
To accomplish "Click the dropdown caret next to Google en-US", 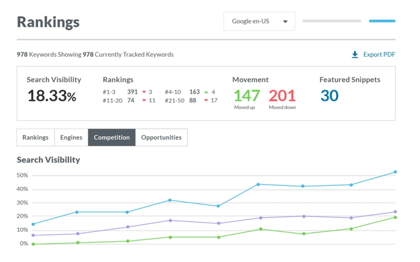I will (x=285, y=21).
